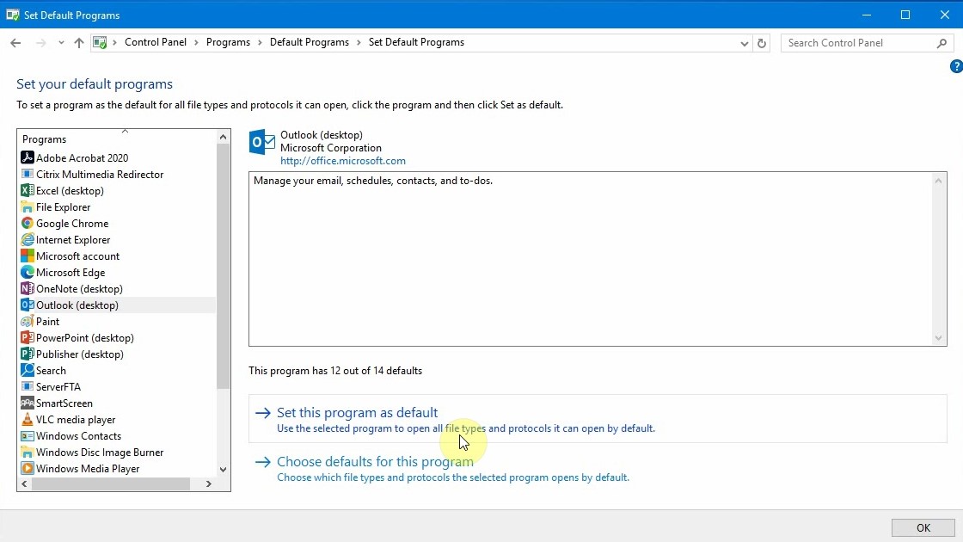Viewport: 963px width, 542px height.
Task: Navigate to Control Panel breadcrumb
Action: point(156,42)
